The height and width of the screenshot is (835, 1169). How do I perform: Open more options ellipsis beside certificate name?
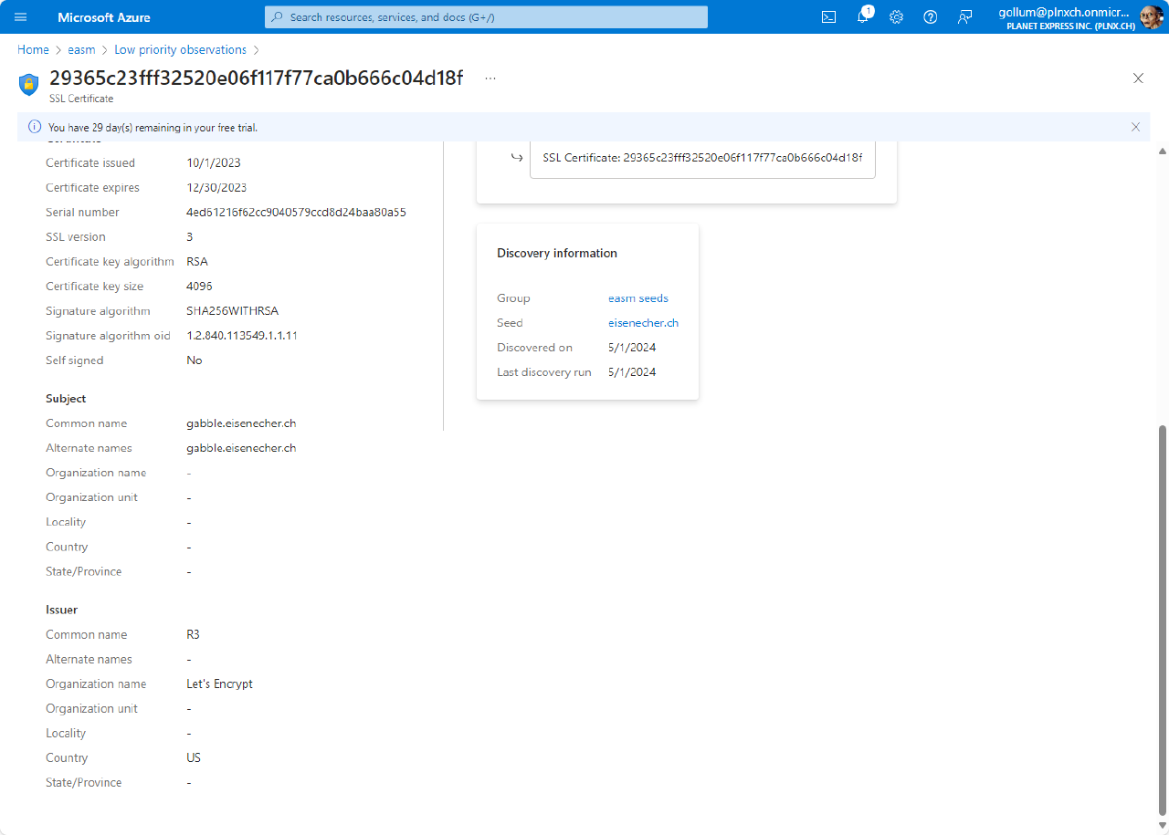click(490, 78)
